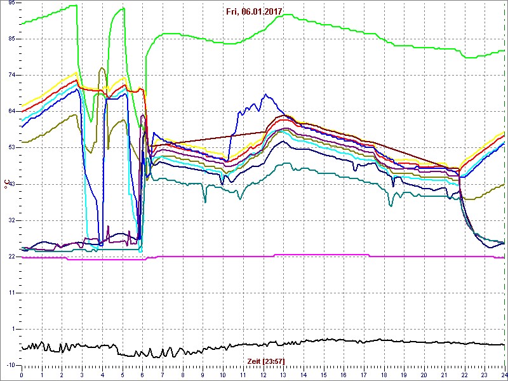Click hour 4 on the time axis

(x=102, y=374)
